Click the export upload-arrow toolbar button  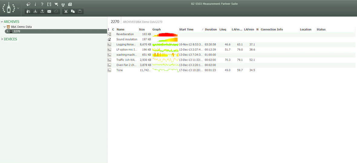(42, 11)
